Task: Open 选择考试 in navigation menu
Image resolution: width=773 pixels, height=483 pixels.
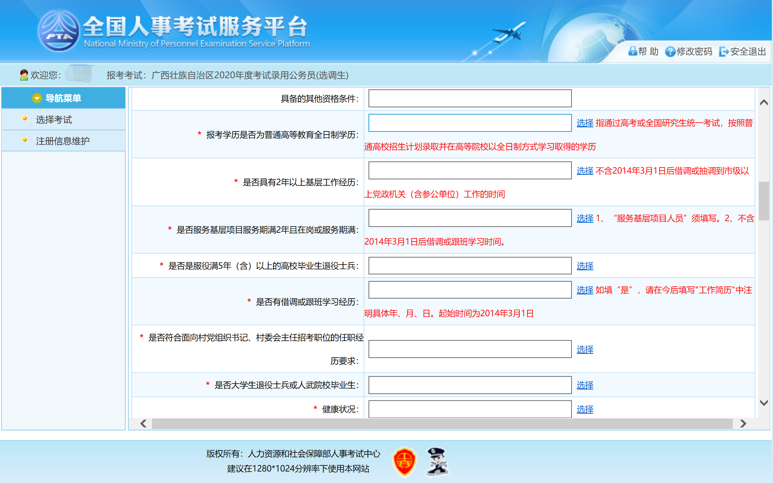Action: click(x=54, y=120)
